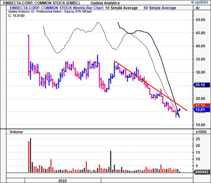Screen dimensions: 211x183
Task: Click the x1000 volume scale header
Action: pyautogui.click(x=200, y=131)
